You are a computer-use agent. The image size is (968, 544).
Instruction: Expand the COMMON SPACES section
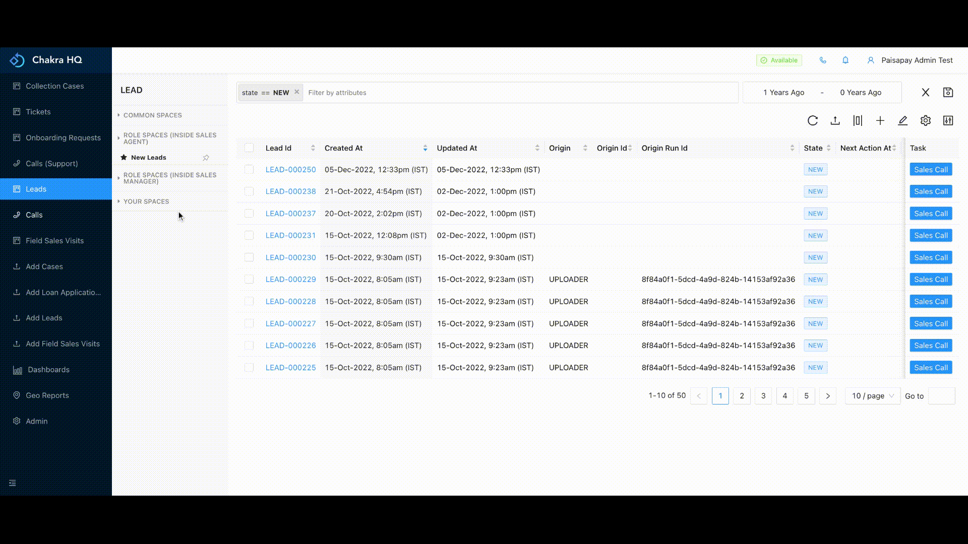(x=152, y=115)
